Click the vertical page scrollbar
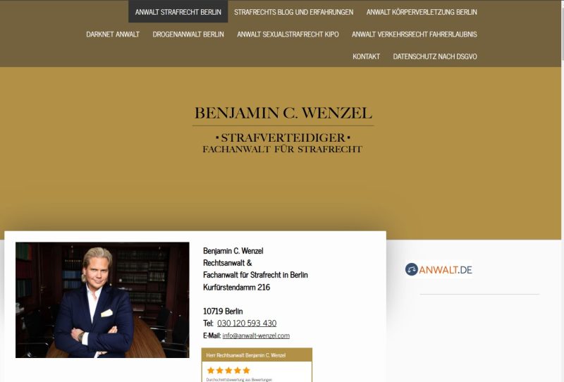 [562, 191]
